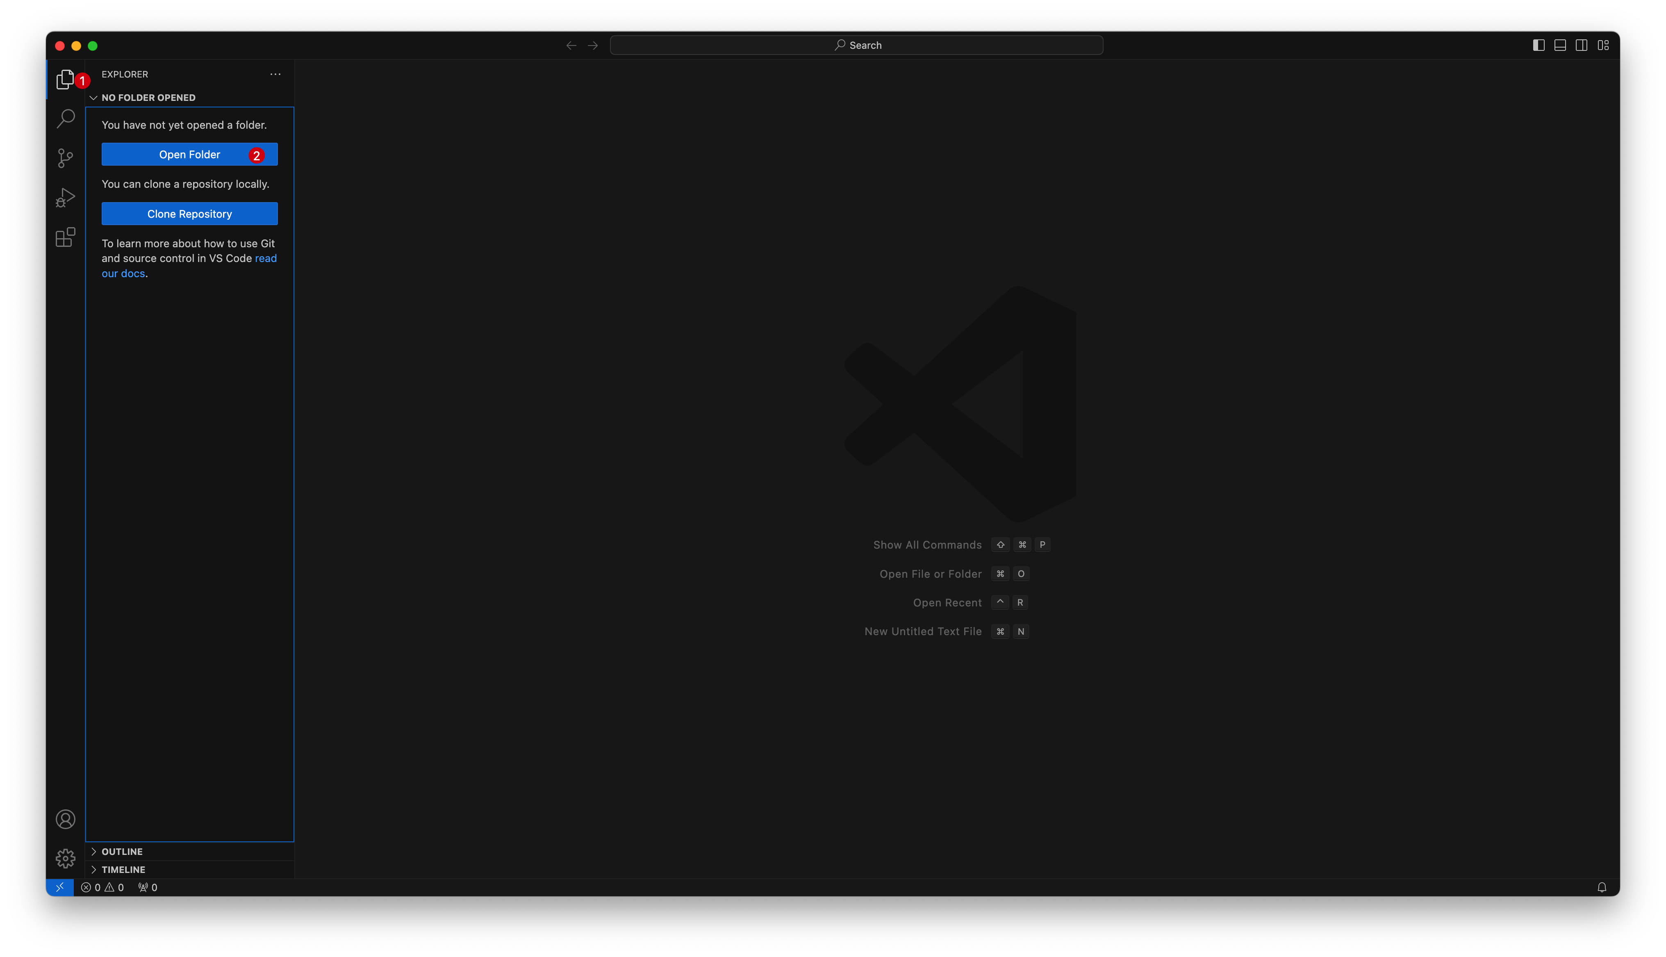Open the Search view in activity bar

point(65,118)
